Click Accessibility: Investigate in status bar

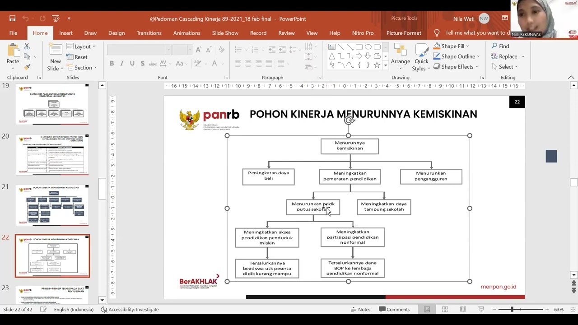coord(130,309)
